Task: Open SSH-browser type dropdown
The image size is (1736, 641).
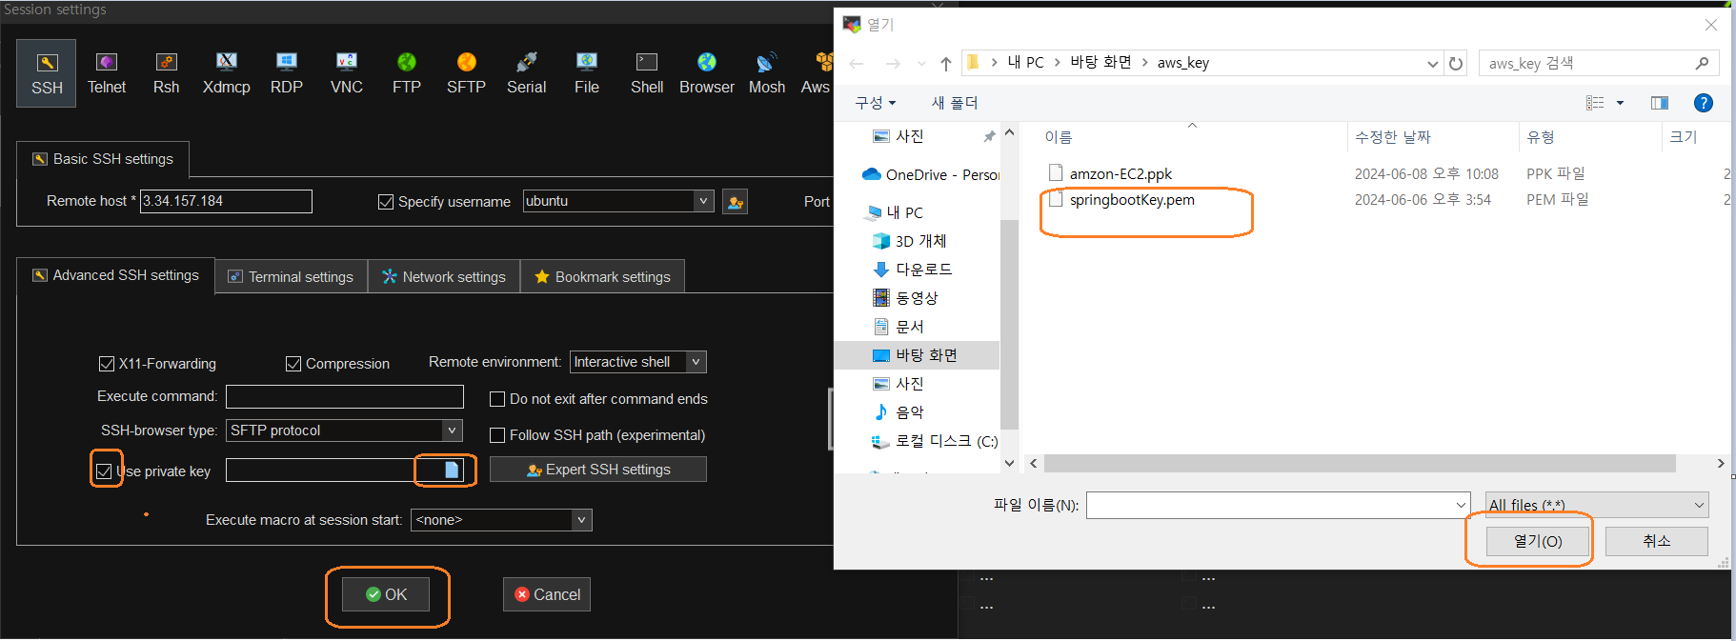Action: pyautogui.click(x=453, y=431)
